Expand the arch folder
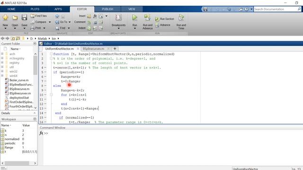 click(2, 53)
